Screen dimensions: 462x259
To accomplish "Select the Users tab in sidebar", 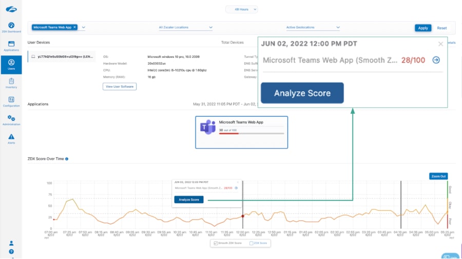I will (11, 64).
